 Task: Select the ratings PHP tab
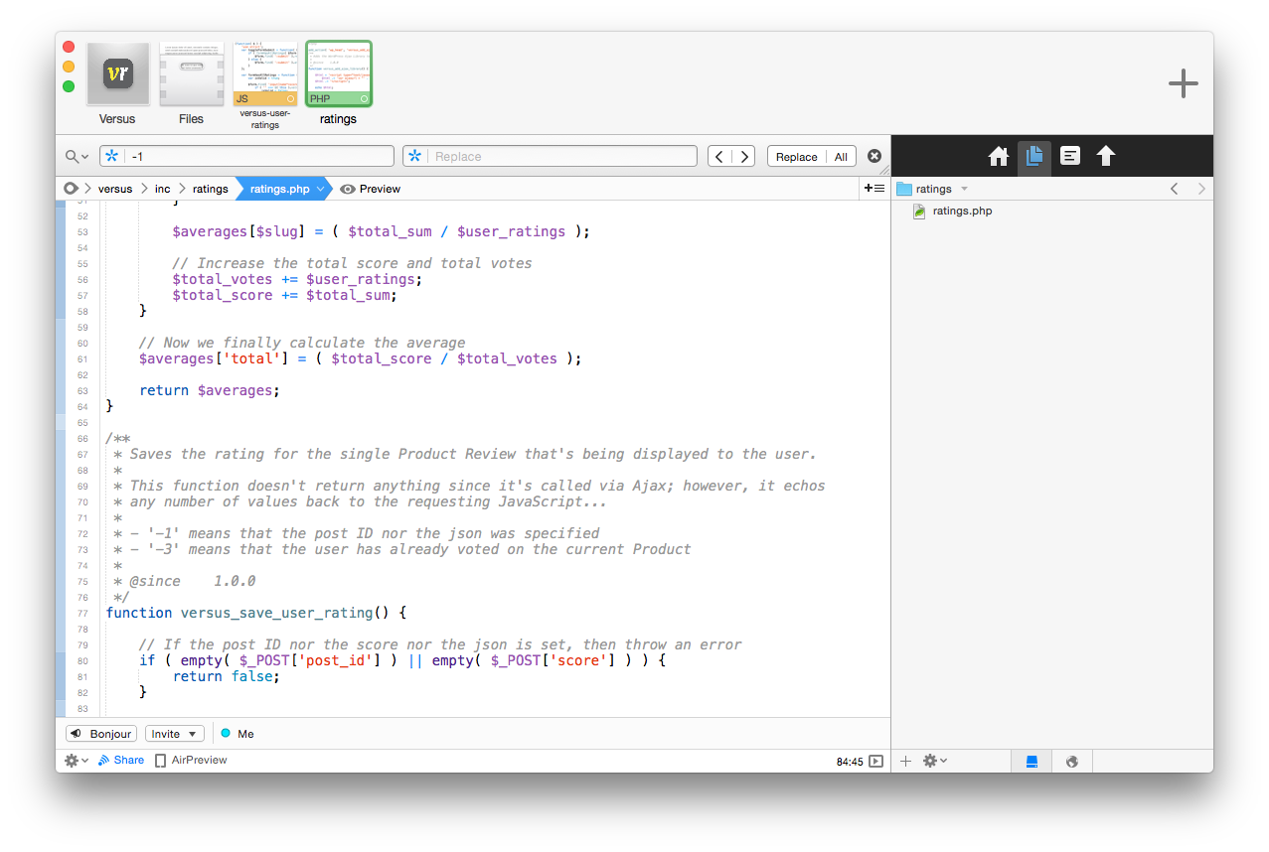338,83
